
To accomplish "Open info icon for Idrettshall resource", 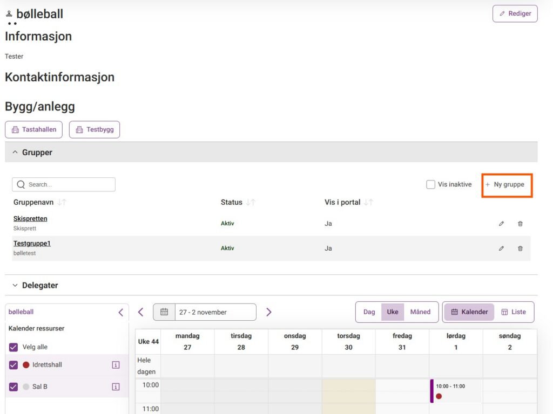I will 116,365.
